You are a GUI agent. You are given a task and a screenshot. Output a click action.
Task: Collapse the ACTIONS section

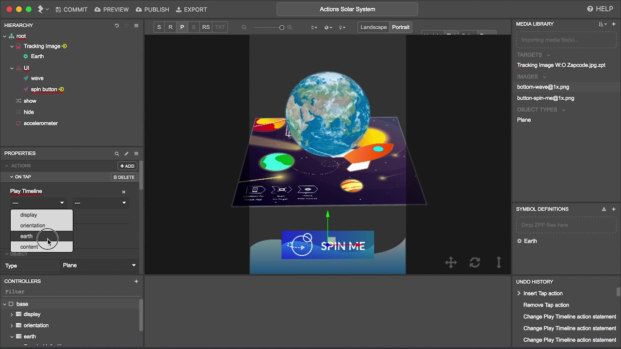tap(7, 166)
